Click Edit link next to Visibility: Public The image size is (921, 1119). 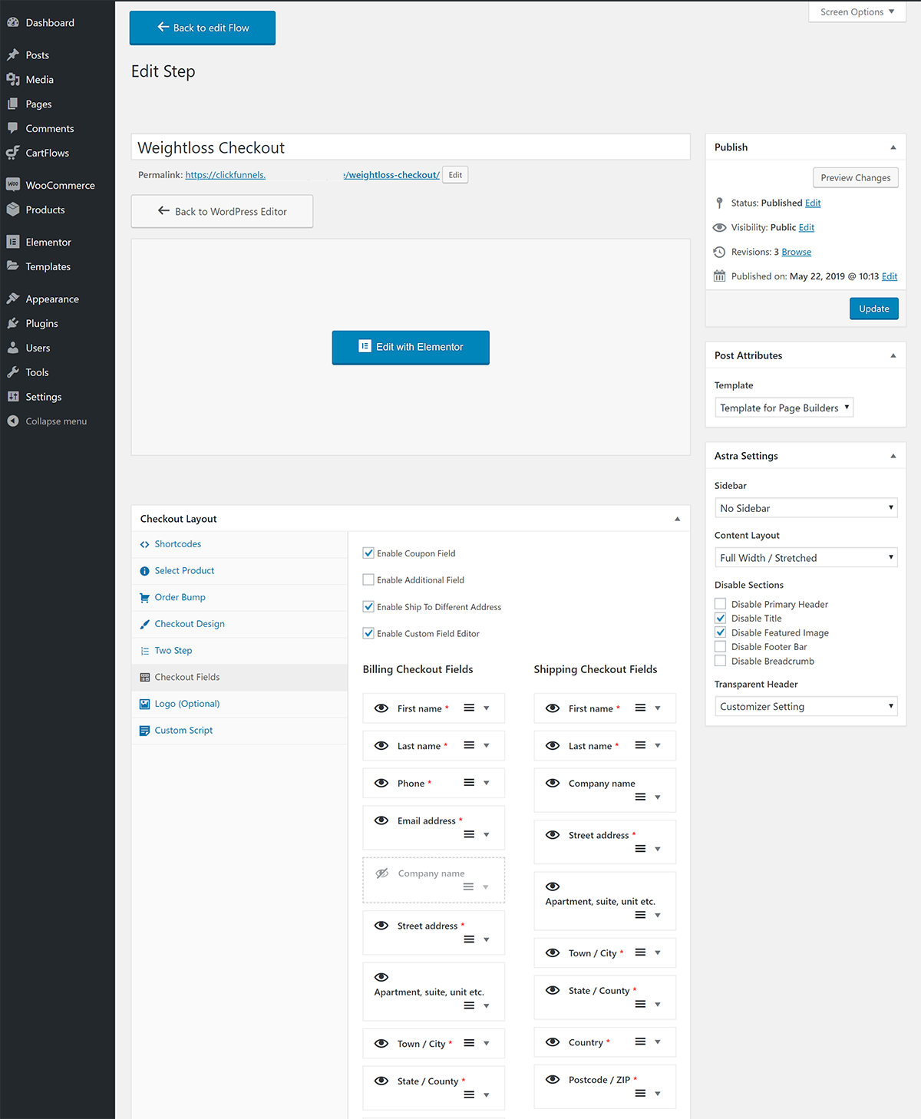[x=806, y=227]
